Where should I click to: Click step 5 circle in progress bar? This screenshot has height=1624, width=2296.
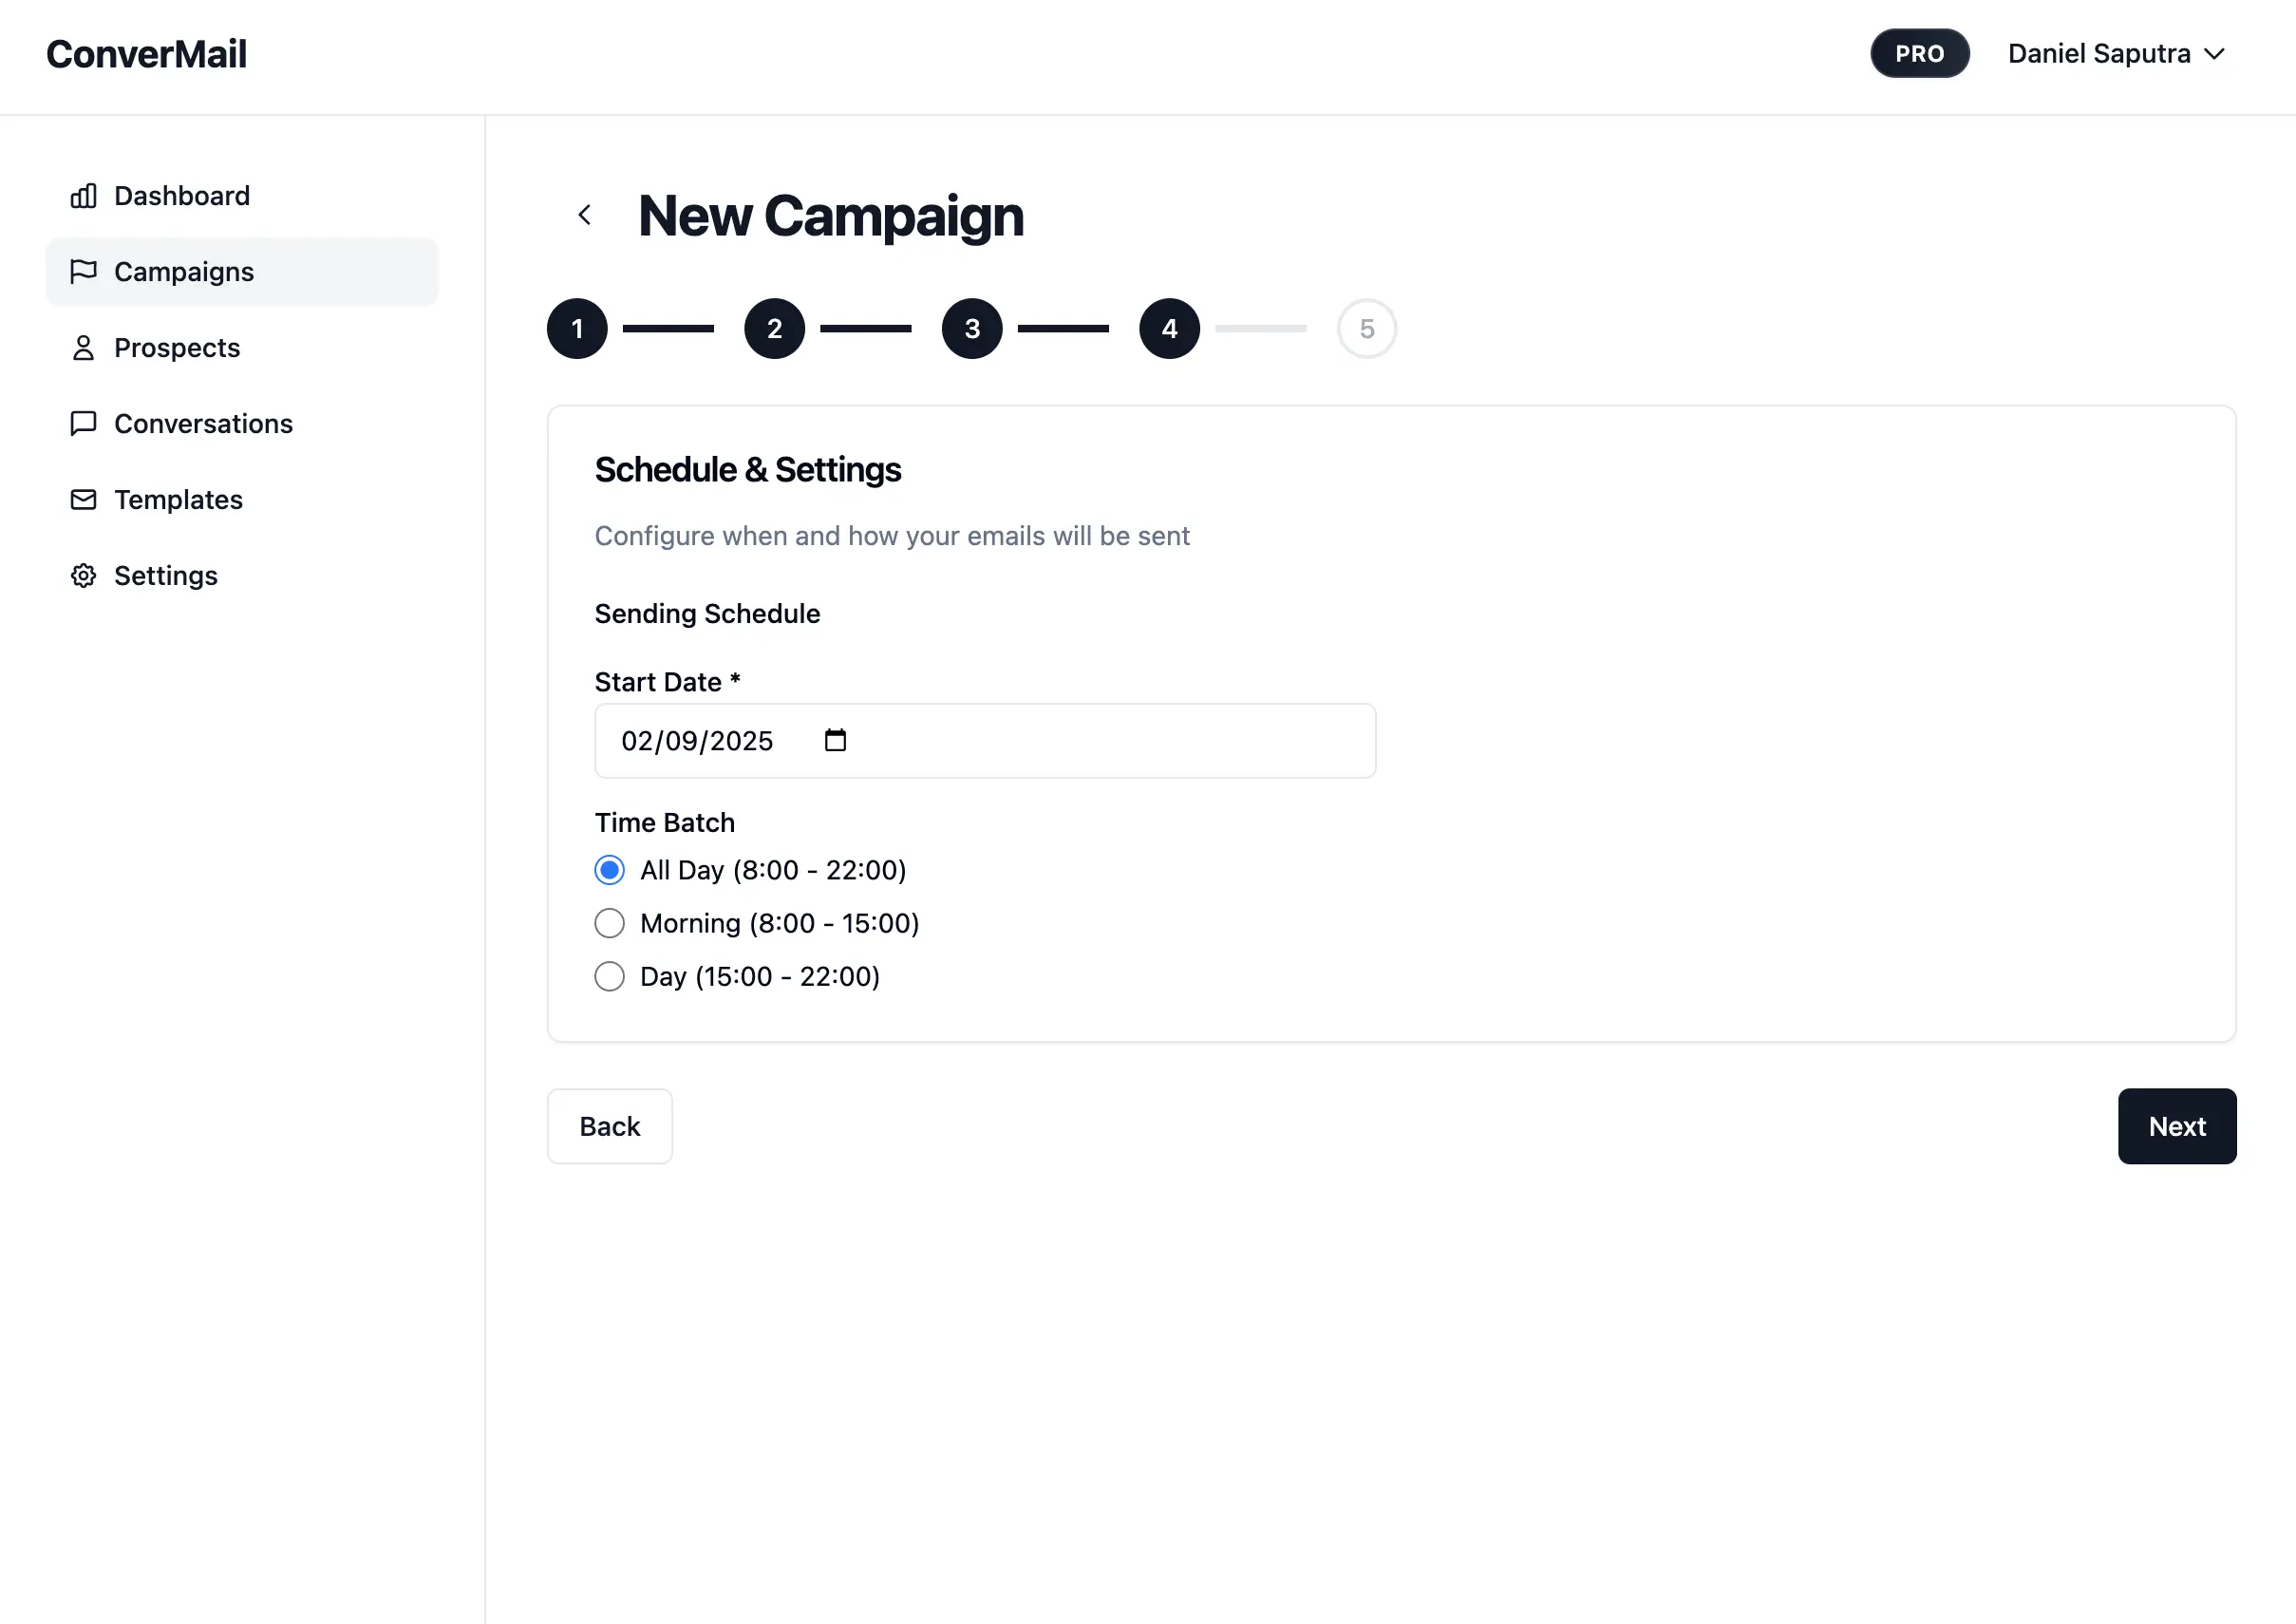tap(1366, 329)
